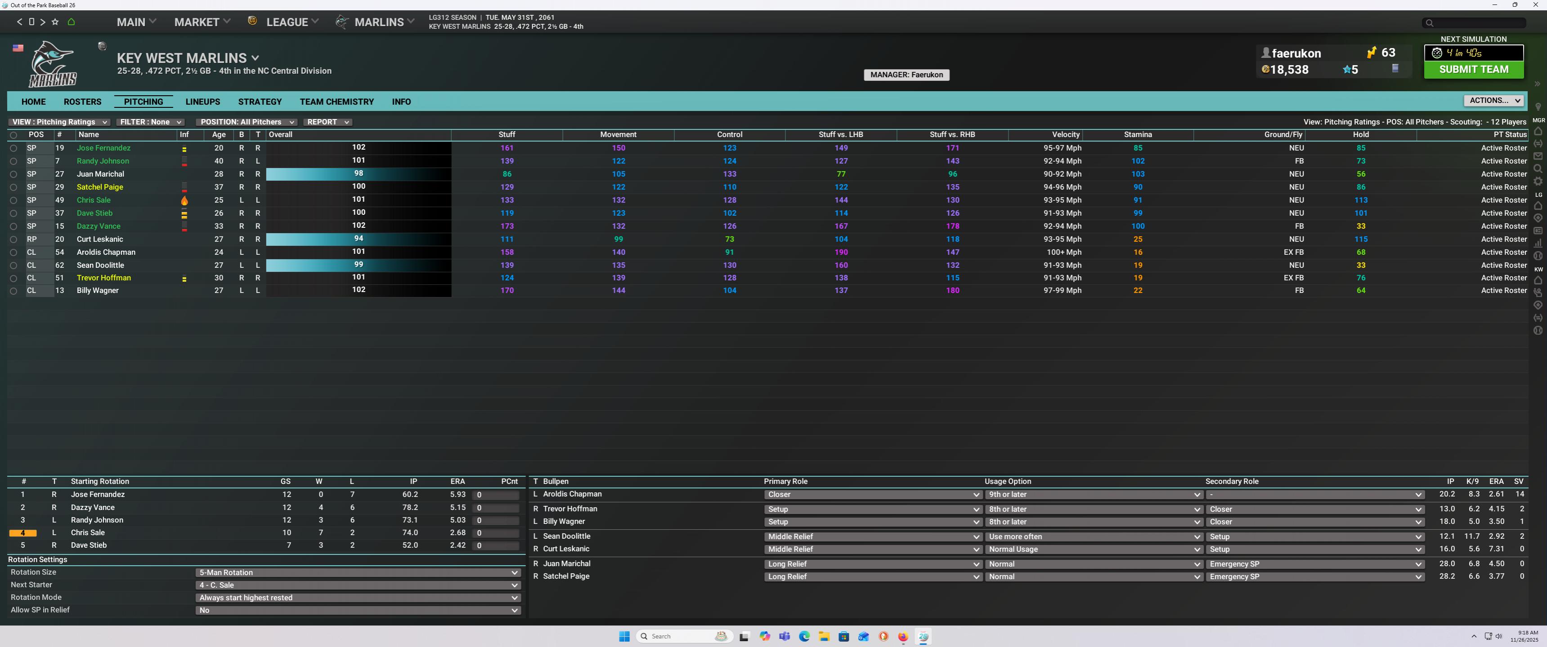This screenshot has height=647, width=1547.
Task: Open the mail envelope in the sidebar
Action: tap(1538, 156)
